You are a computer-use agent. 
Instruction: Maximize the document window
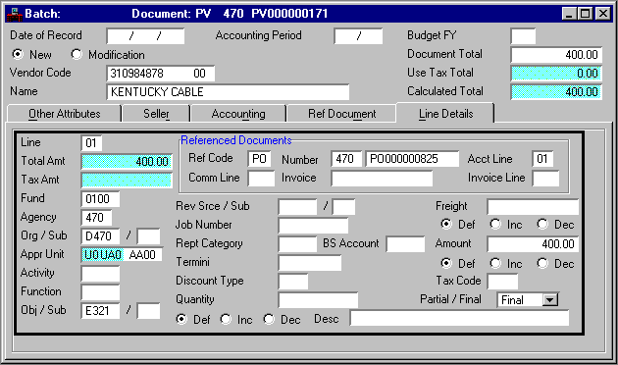click(586, 14)
